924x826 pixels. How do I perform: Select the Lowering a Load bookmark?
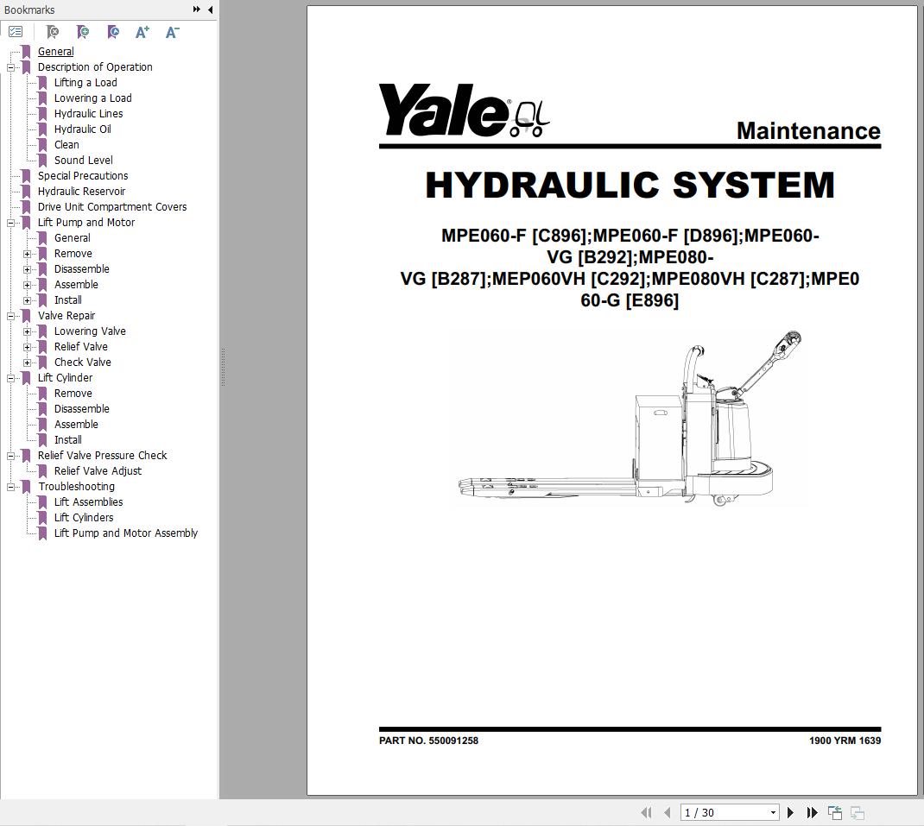click(93, 98)
